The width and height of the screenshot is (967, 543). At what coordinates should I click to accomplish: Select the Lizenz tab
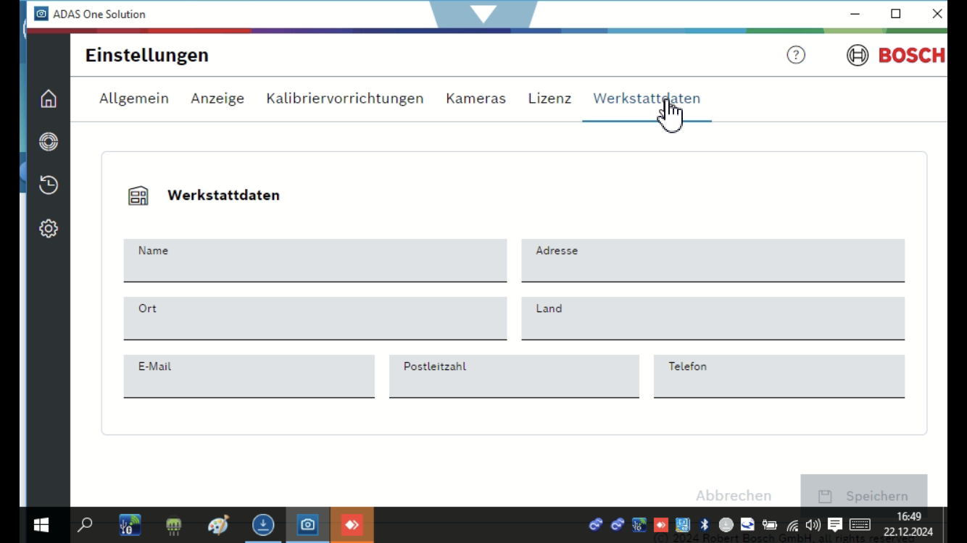pos(549,98)
